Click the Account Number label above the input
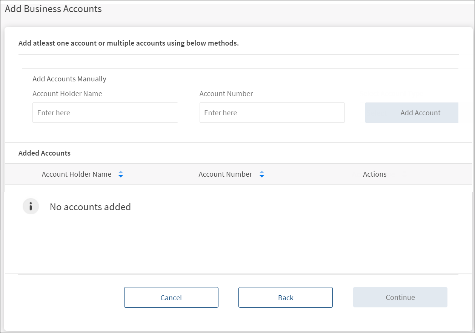Image resolution: width=475 pixels, height=333 pixels. pos(226,94)
